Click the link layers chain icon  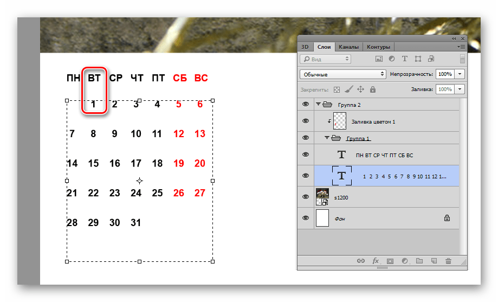point(360,261)
